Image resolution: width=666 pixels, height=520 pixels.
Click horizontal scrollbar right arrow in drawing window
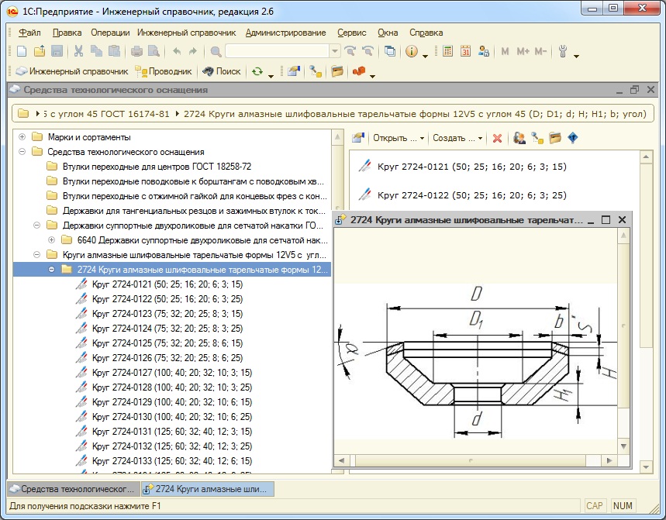609,460
